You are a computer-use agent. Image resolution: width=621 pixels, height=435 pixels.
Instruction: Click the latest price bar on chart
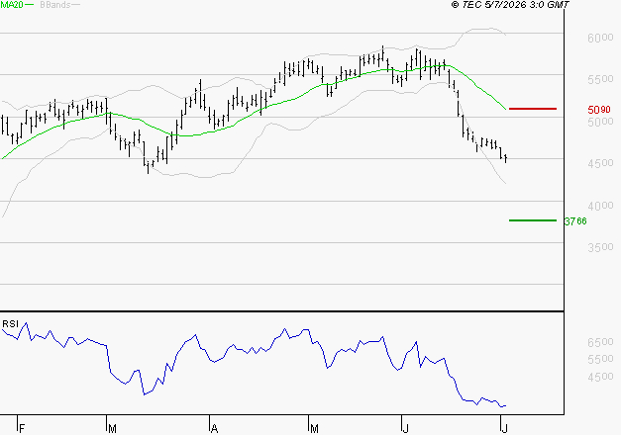[x=506, y=158]
